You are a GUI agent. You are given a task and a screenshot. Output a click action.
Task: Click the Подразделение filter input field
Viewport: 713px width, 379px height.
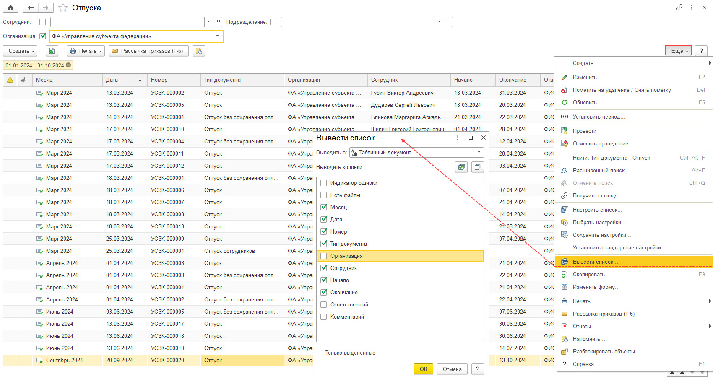(358, 22)
